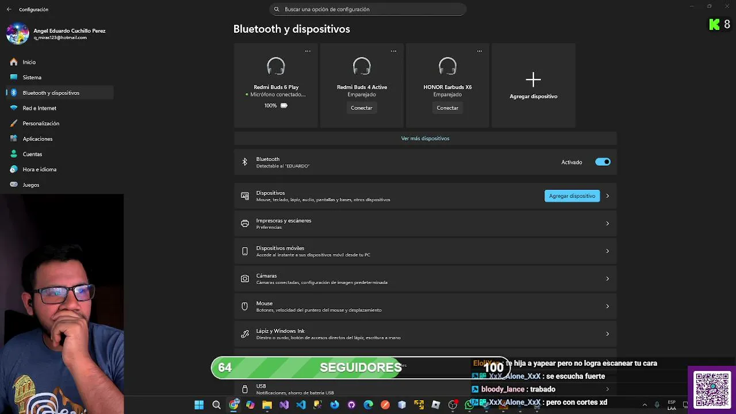Click the HONOR Earbuds X6 headphone icon

(x=447, y=67)
